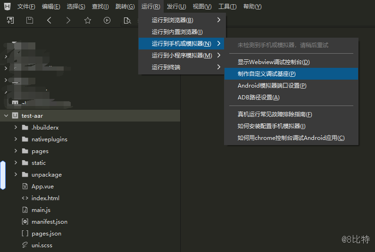This screenshot has height=252, width=375.
Task: Open 运行到浏览器(B) submenu
Action: [181, 20]
